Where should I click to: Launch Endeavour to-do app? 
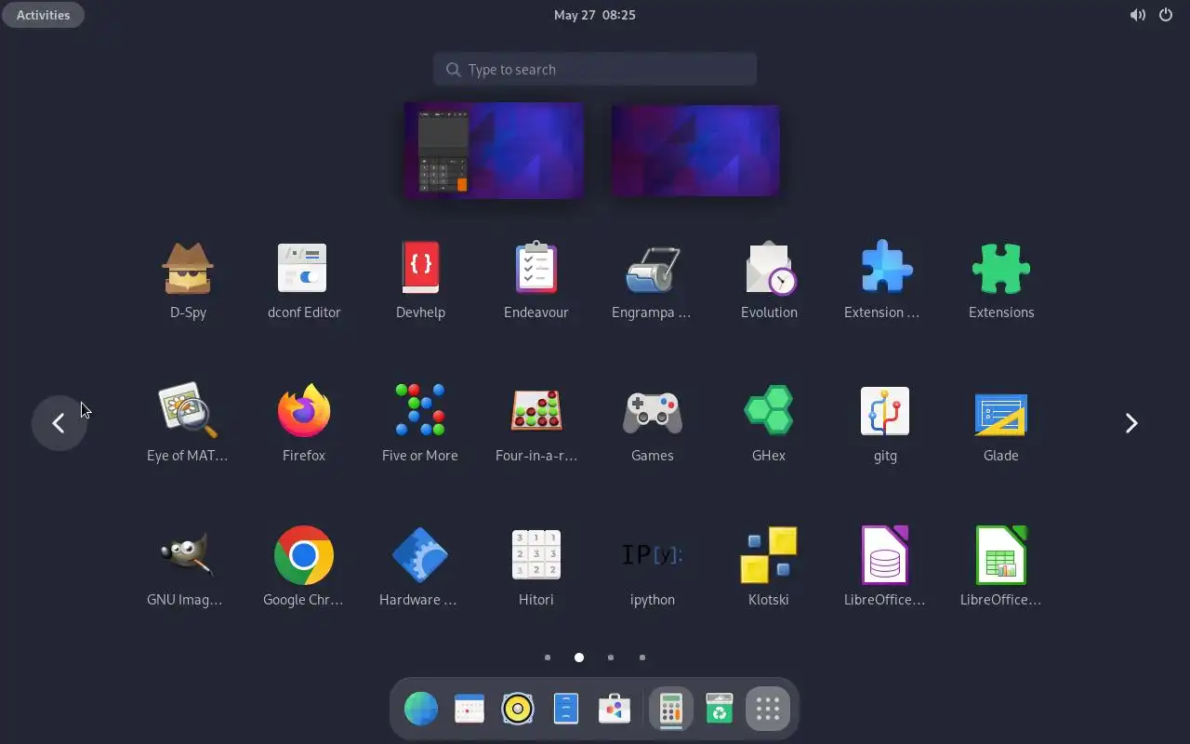click(536, 281)
